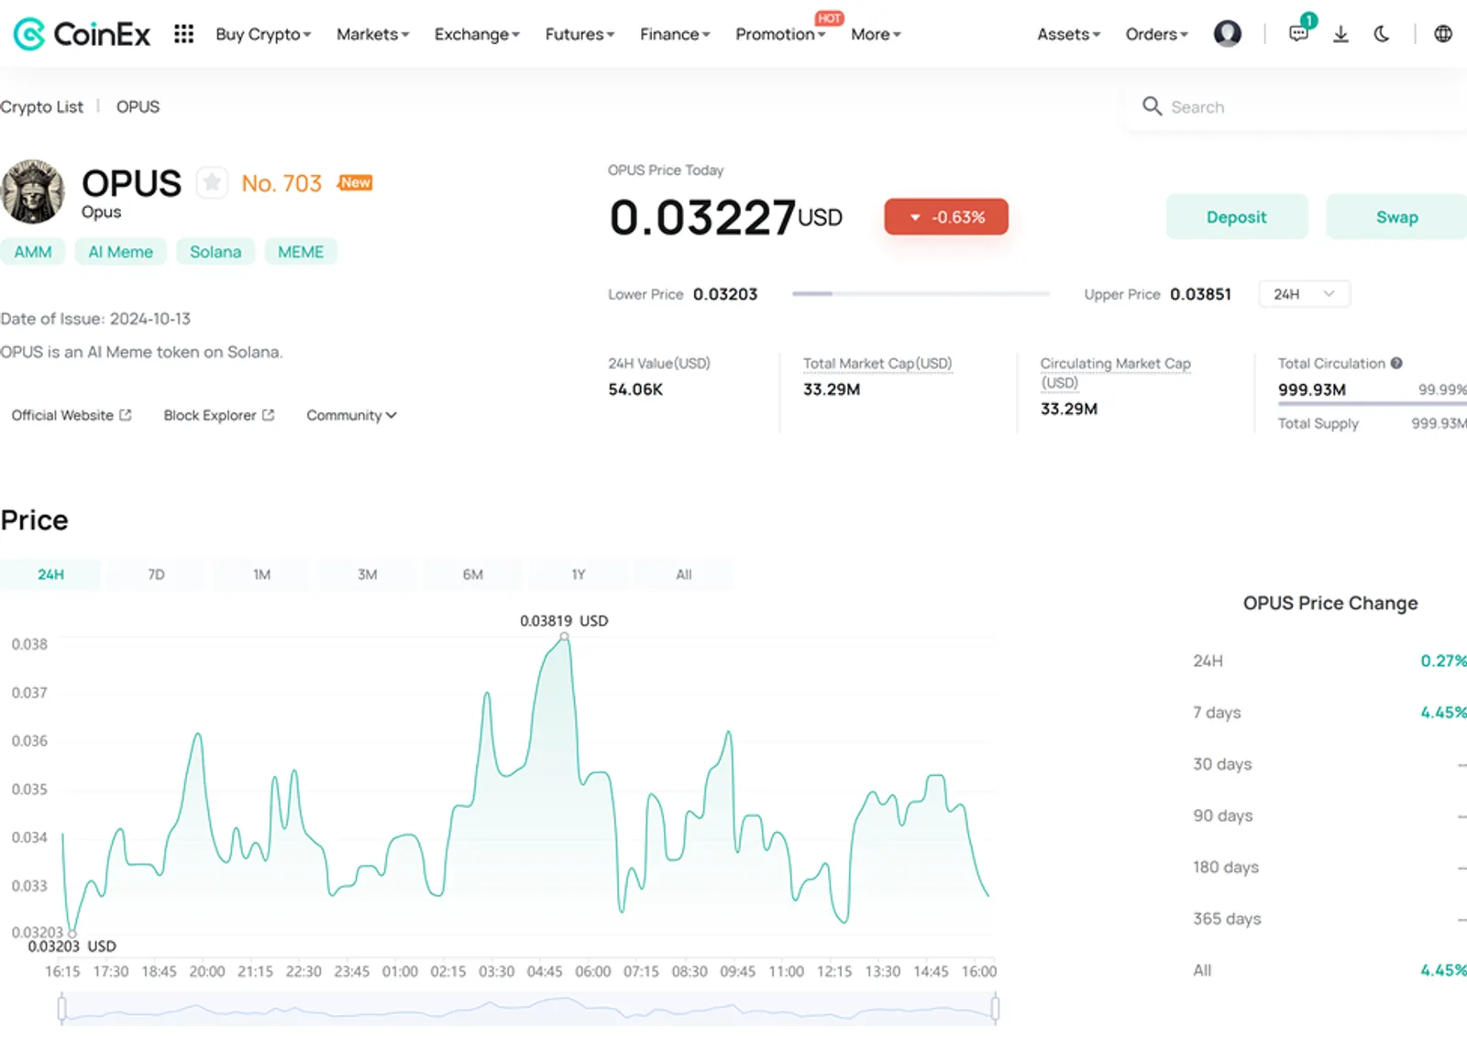This screenshot has width=1467, height=1049.
Task: Click the OPUS coin logo image
Action: tap(33, 192)
